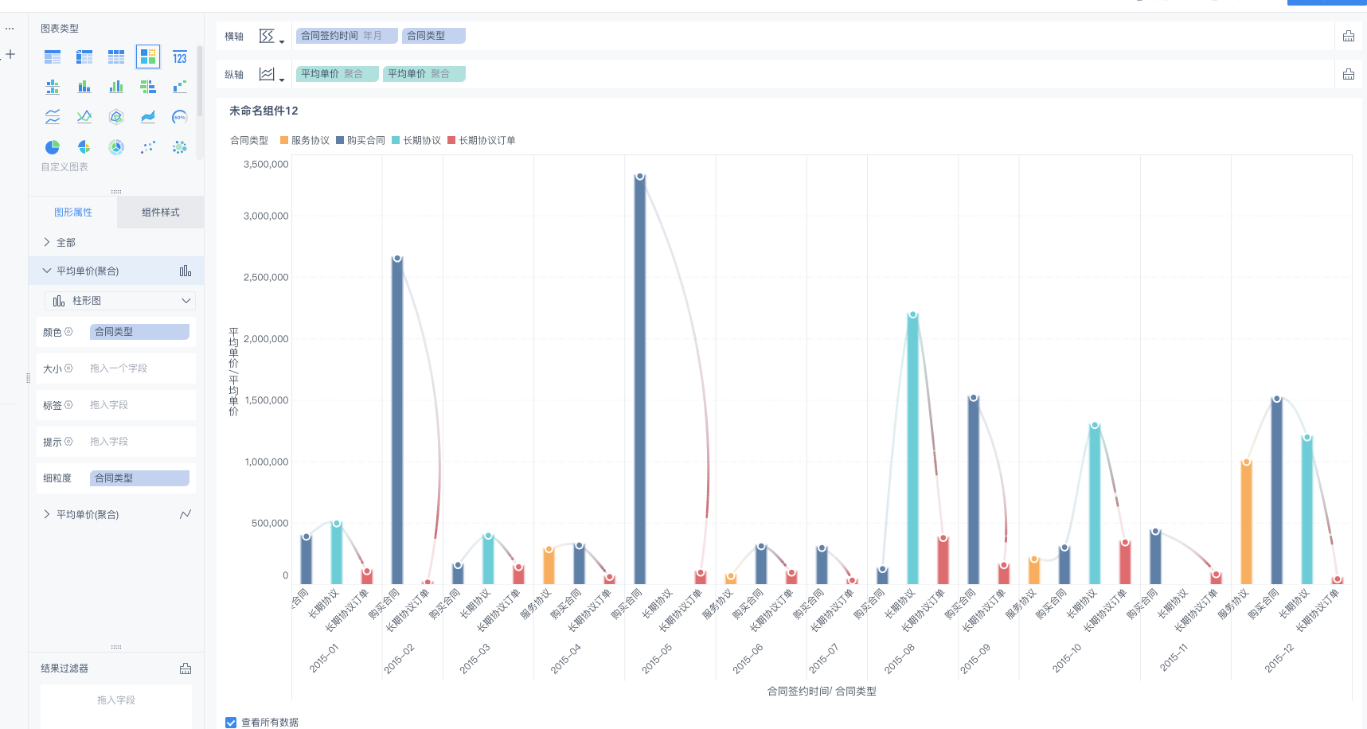Select the cross table chart type
Screen dimensions: 1367x729
tap(84, 57)
